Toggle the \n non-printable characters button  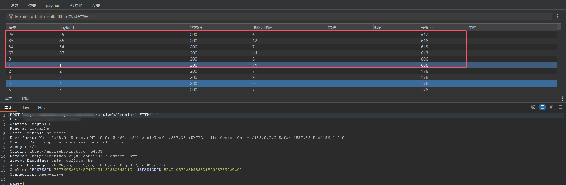pyautogui.click(x=552, y=107)
